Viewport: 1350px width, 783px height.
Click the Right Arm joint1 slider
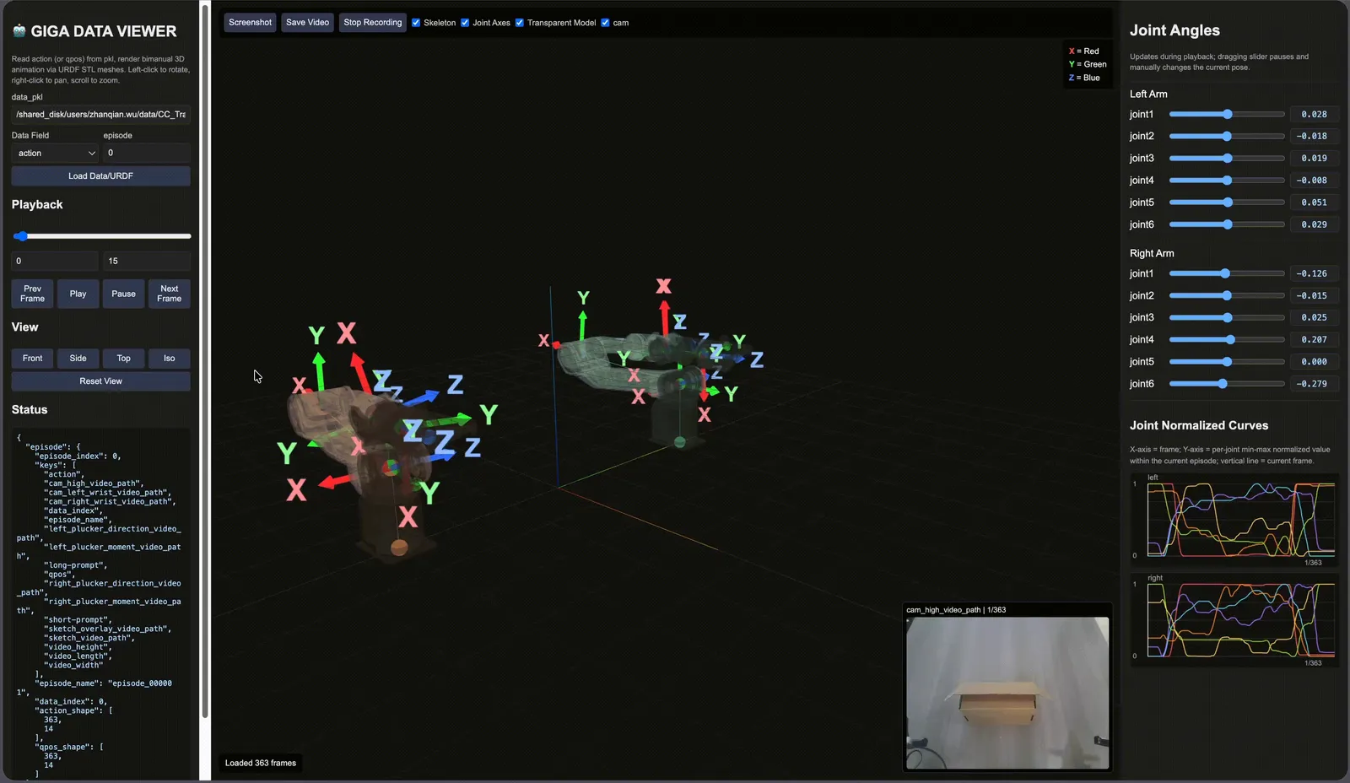(1227, 273)
